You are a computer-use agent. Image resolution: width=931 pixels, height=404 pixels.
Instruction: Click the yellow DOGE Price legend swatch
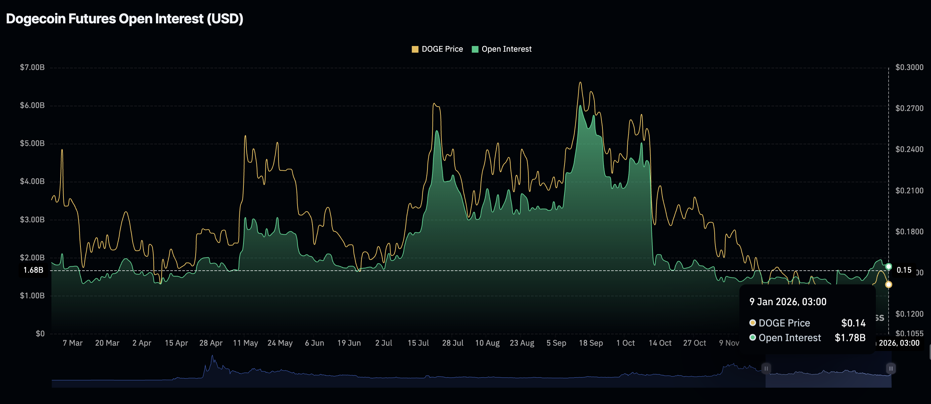point(415,49)
